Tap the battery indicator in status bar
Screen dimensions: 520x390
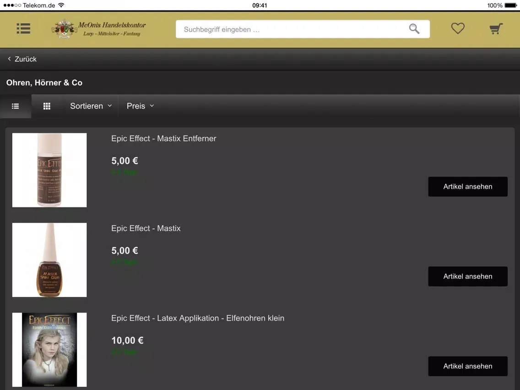[x=511, y=5]
